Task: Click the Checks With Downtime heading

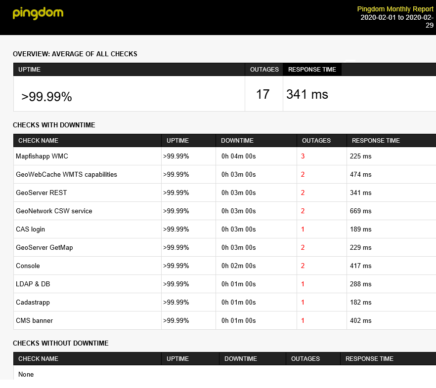Action: point(54,125)
